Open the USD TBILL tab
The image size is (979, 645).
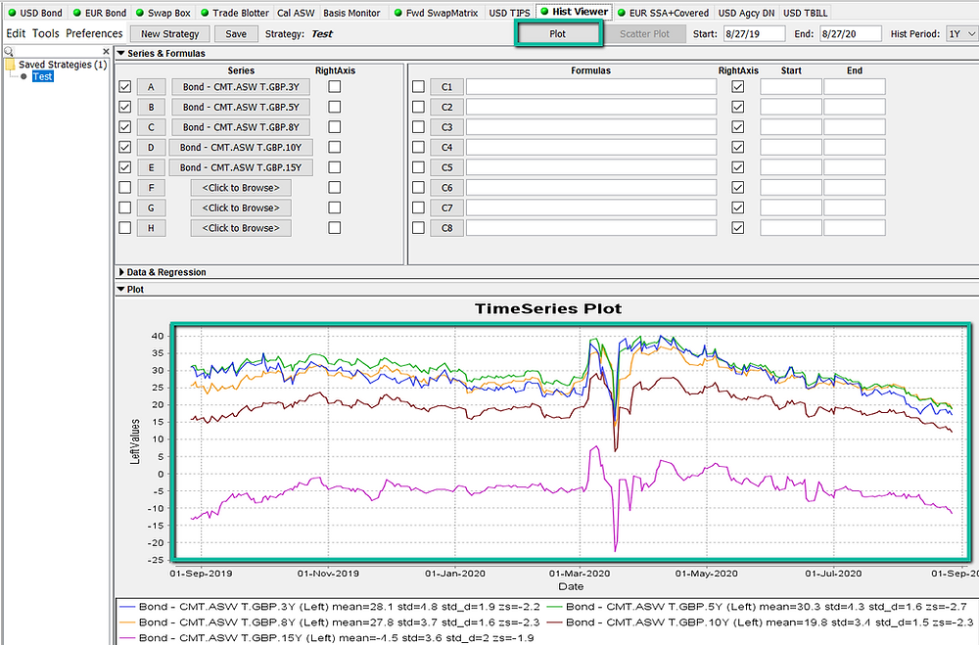click(x=806, y=13)
